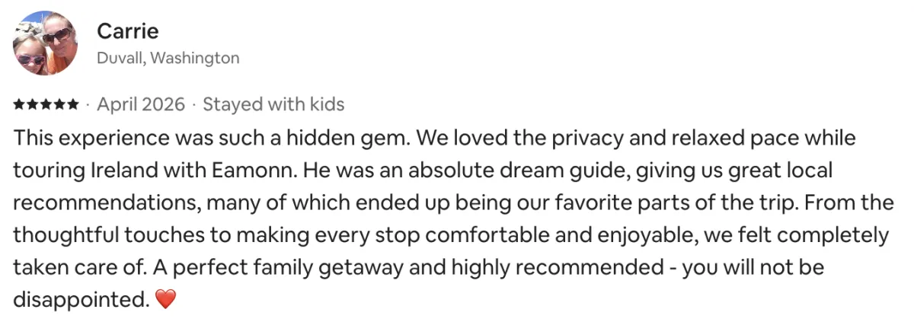Click the reviewer name Carrie

(x=127, y=31)
